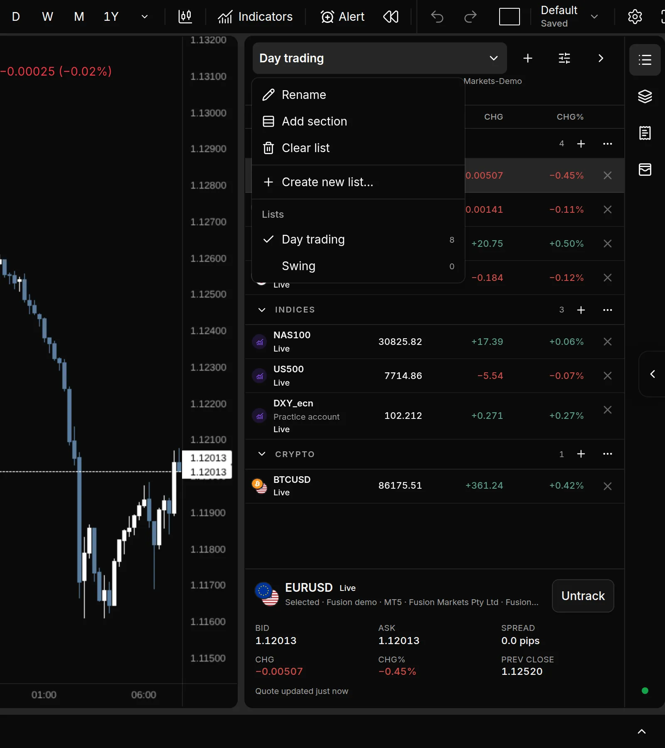The height and width of the screenshot is (748, 665).
Task: Open the layers sidebar icon
Action: (x=645, y=96)
